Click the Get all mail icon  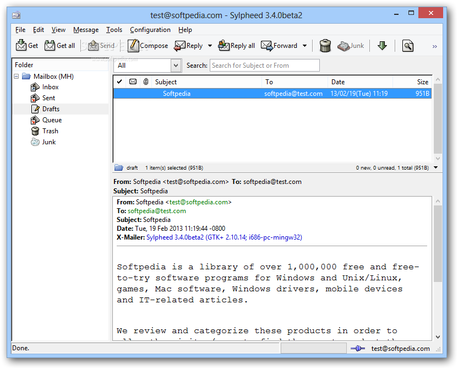(x=50, y=46)
